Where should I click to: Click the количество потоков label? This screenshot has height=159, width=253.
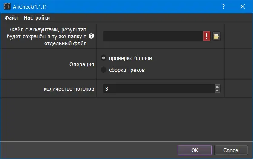click(x=69, y=89)
